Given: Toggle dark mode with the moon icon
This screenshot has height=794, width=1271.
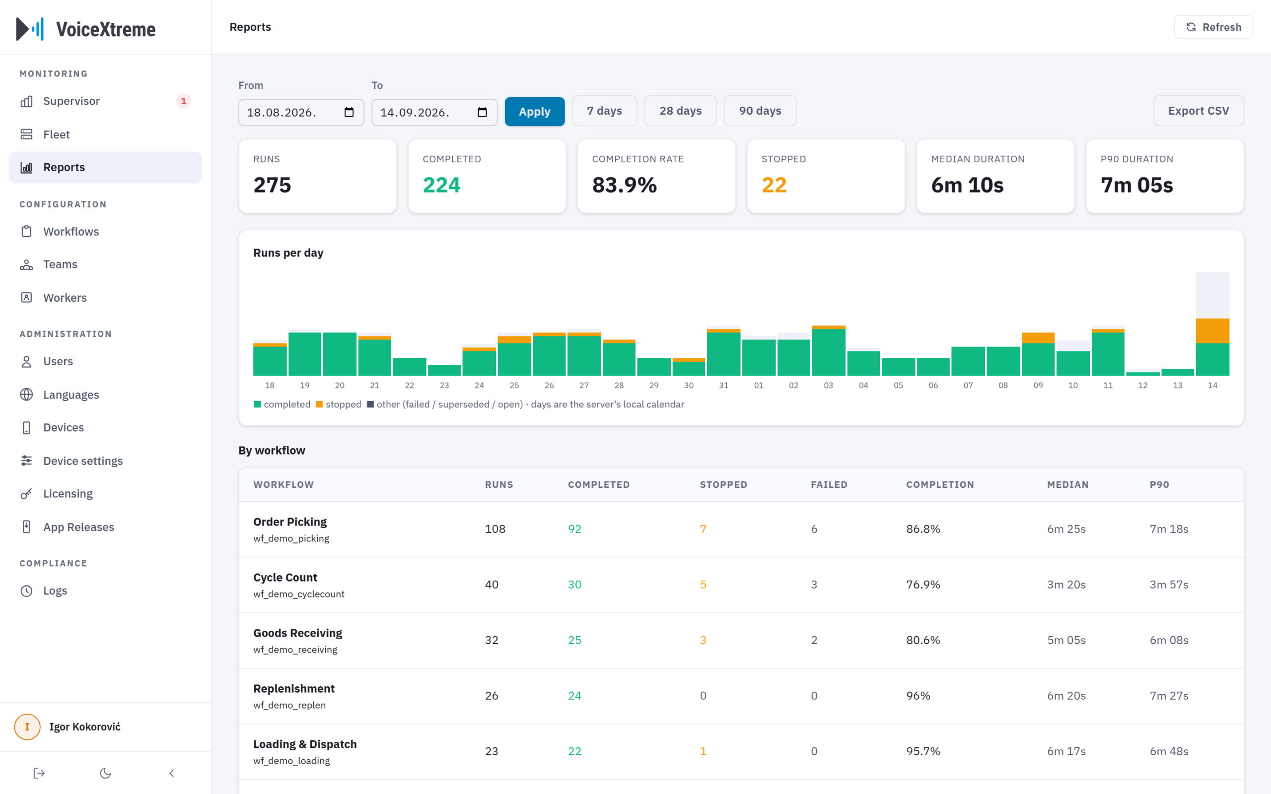Looking at the screenshot, I should click(106, 773).
